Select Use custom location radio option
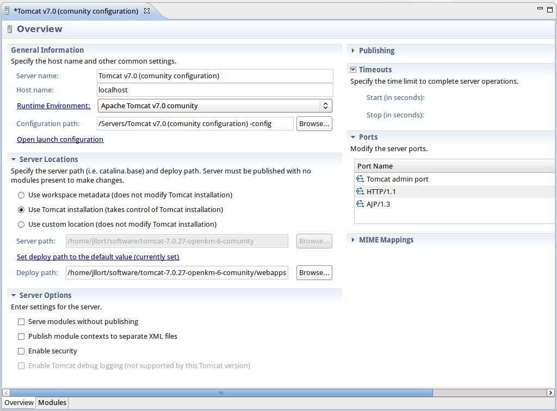The height and width of the screenshot is (411, 557). (x=21, y=225)
